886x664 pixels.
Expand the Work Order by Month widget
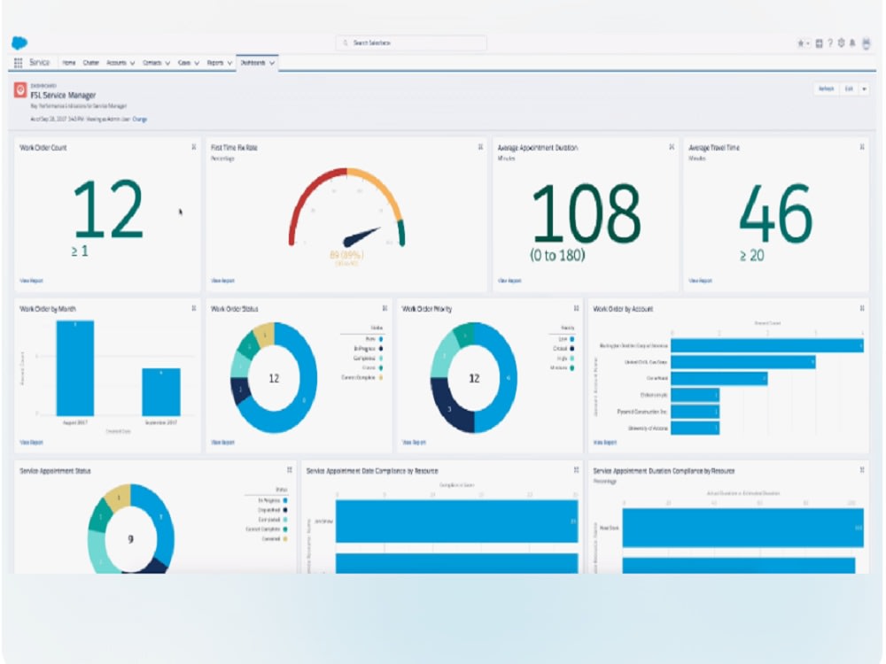pyautogui.click(x=194, y=308)
